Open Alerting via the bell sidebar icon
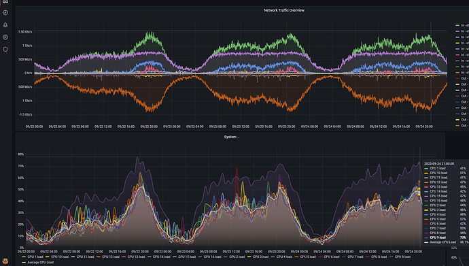Screen dimensions: 469x266 [5, 25]
